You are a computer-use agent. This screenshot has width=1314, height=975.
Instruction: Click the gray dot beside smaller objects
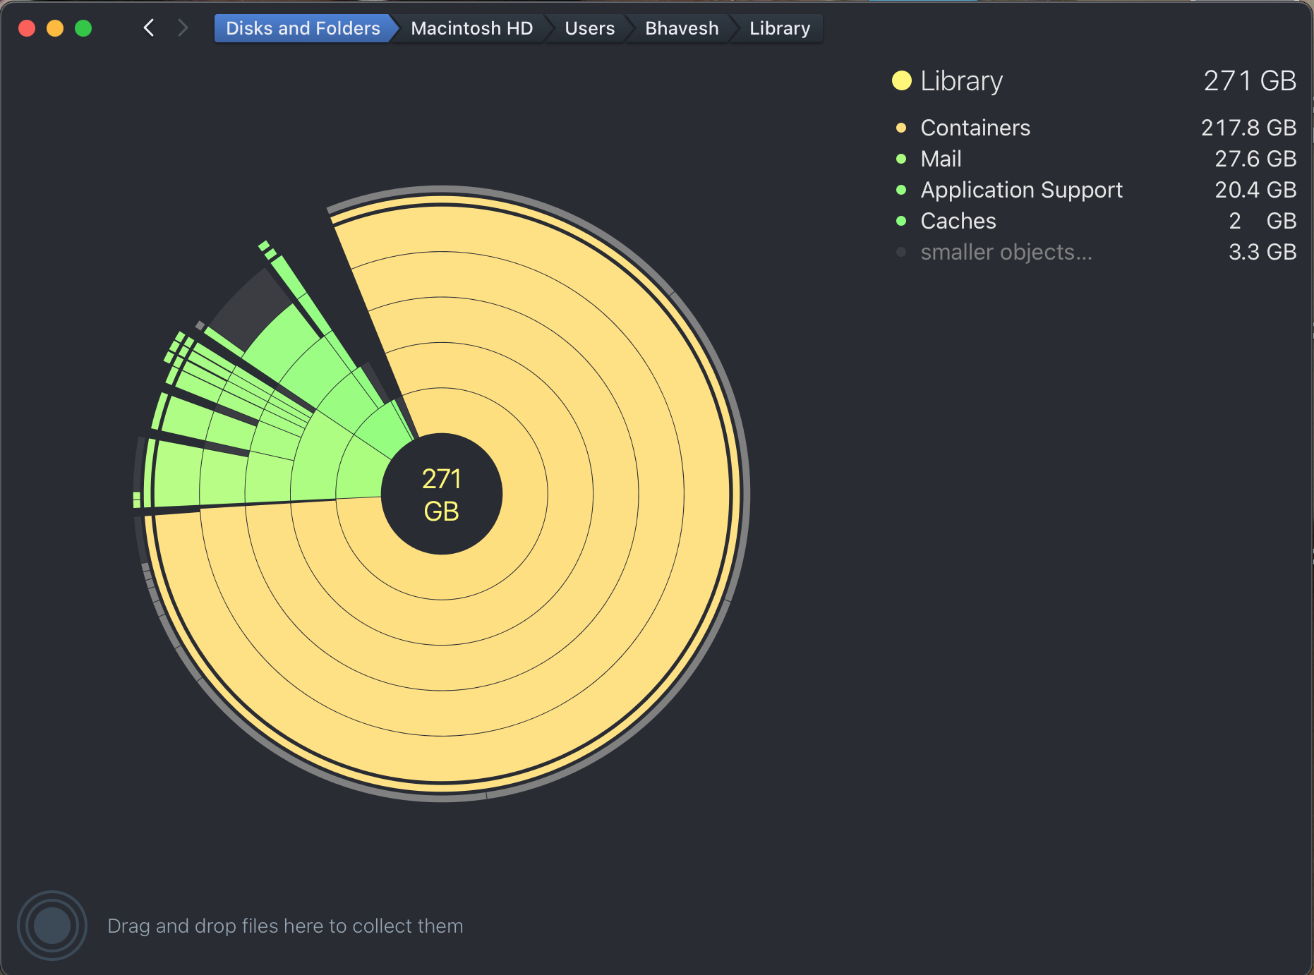click(901, 252)
